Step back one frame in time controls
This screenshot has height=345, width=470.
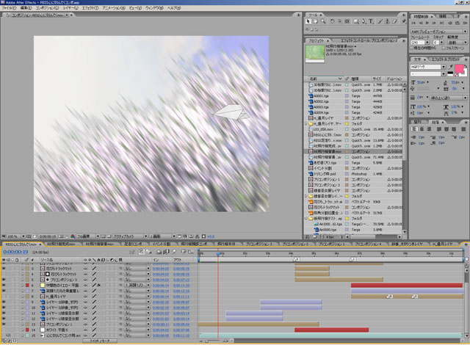pyautogui.click(x=421, y=23)
